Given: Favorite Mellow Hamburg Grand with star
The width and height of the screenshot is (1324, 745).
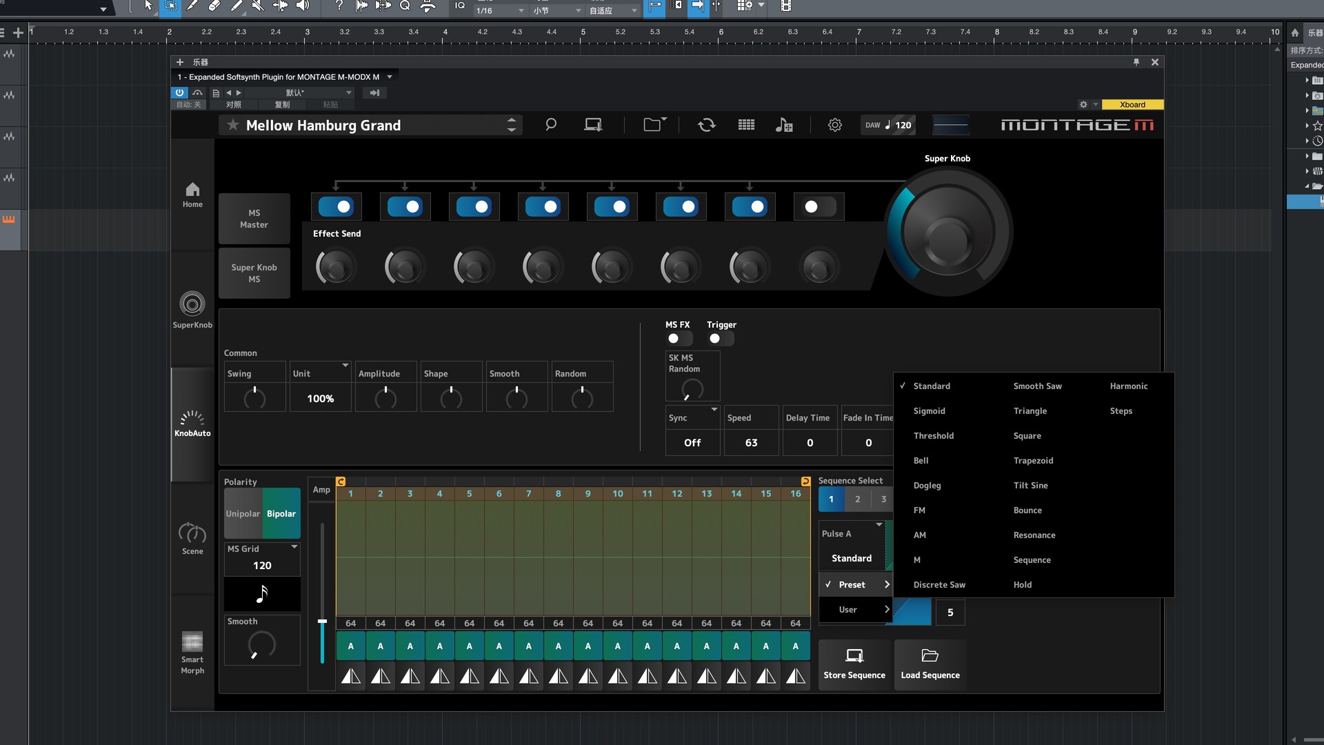Looking at the screenshot, I should pyautogui.click(x=233, y=125).
